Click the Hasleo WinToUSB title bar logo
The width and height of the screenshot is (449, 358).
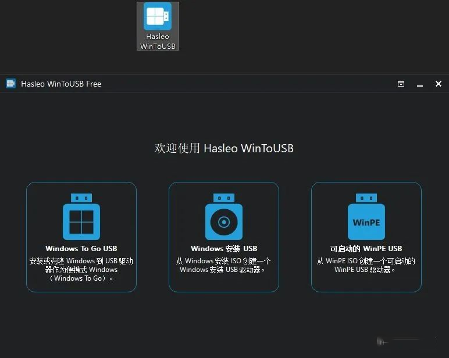11,84
